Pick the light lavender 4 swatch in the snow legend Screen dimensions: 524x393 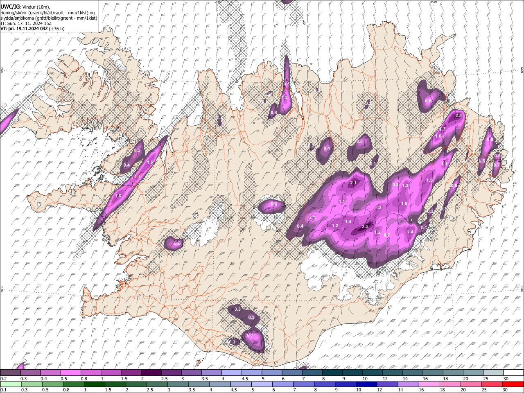[232, 373]
